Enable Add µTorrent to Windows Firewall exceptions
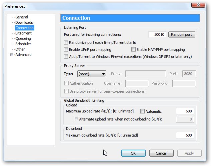Screen dimensions: 211x166 (x=66, y=57)
